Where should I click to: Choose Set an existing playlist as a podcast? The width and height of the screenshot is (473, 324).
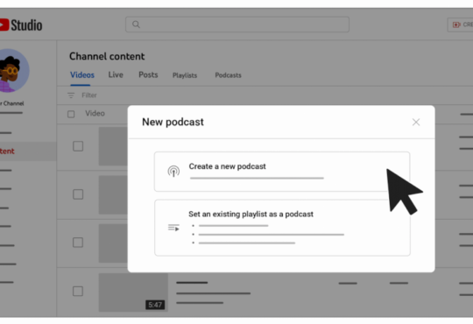click(282, 228)
